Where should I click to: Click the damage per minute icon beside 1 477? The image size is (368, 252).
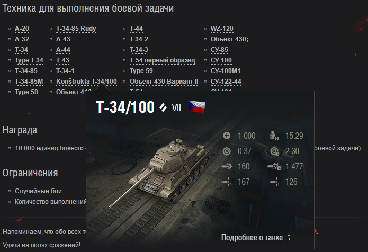(274, 166)
